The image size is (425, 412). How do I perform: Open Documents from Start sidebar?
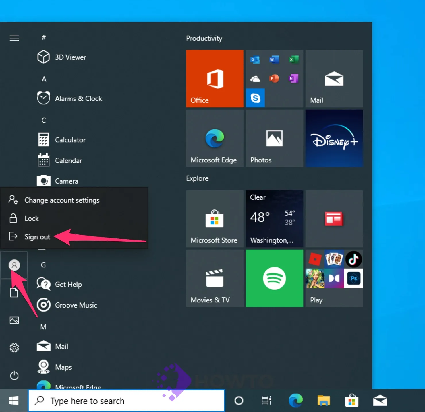[x=14, y=293]
